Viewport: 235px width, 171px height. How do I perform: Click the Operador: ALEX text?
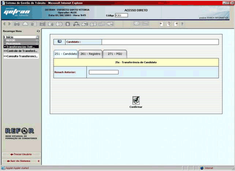click(67, 13)
